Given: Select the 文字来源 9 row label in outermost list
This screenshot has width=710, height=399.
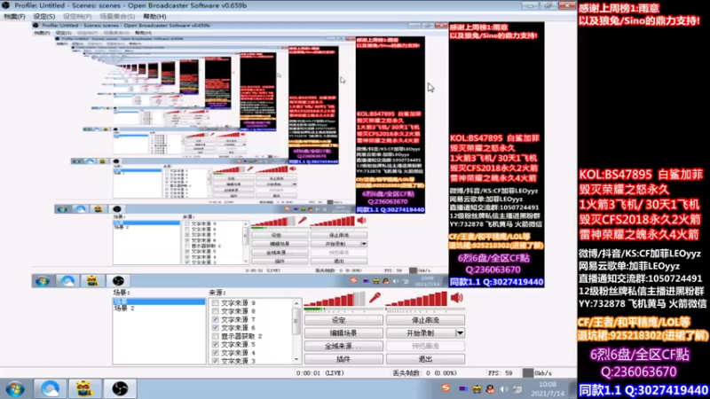Looking at the screenshot, I should [x=238, y=303].
